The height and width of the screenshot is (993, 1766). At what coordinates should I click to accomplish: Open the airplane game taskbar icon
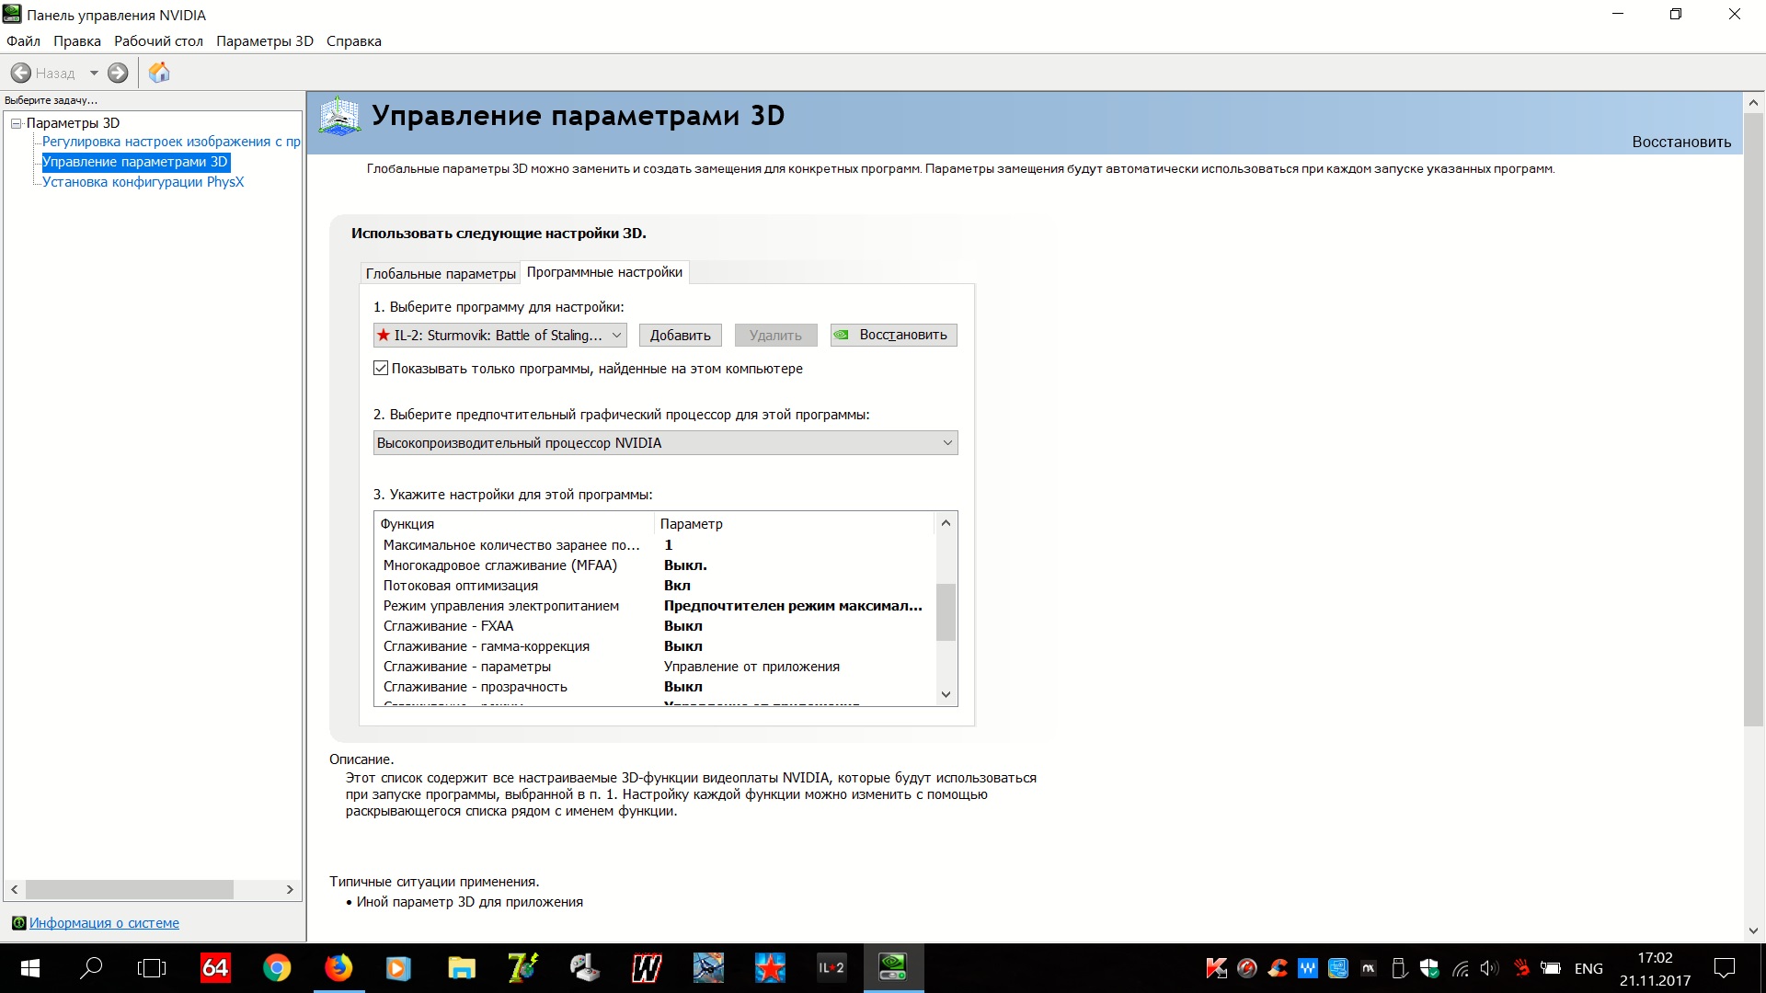click(708, 968)
